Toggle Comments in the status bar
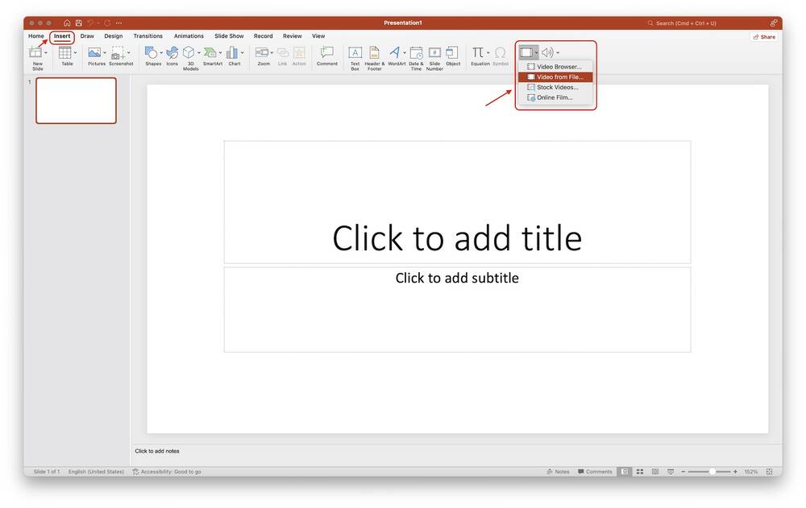Screen dimensions: 806x508 click(x=596, y=472)
